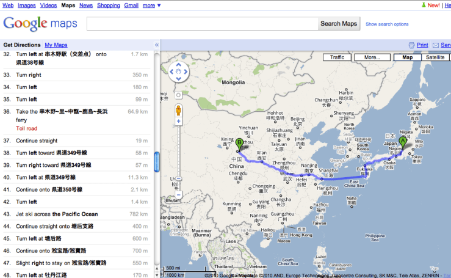Click the Search Maps button
This screenshot has height=278, width=451.
tap(339, 24)
